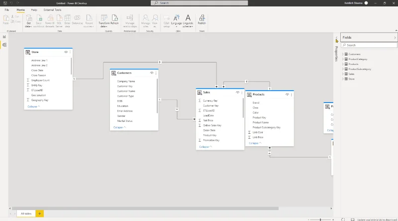Expand Products in the Fields pane

coord(343,64)
